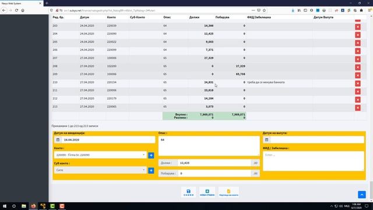
Task: Click the Побарува amount input field
Action: 214,173
